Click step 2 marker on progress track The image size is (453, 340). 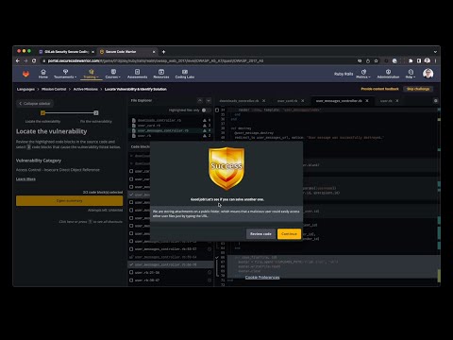tap(96, 113)
